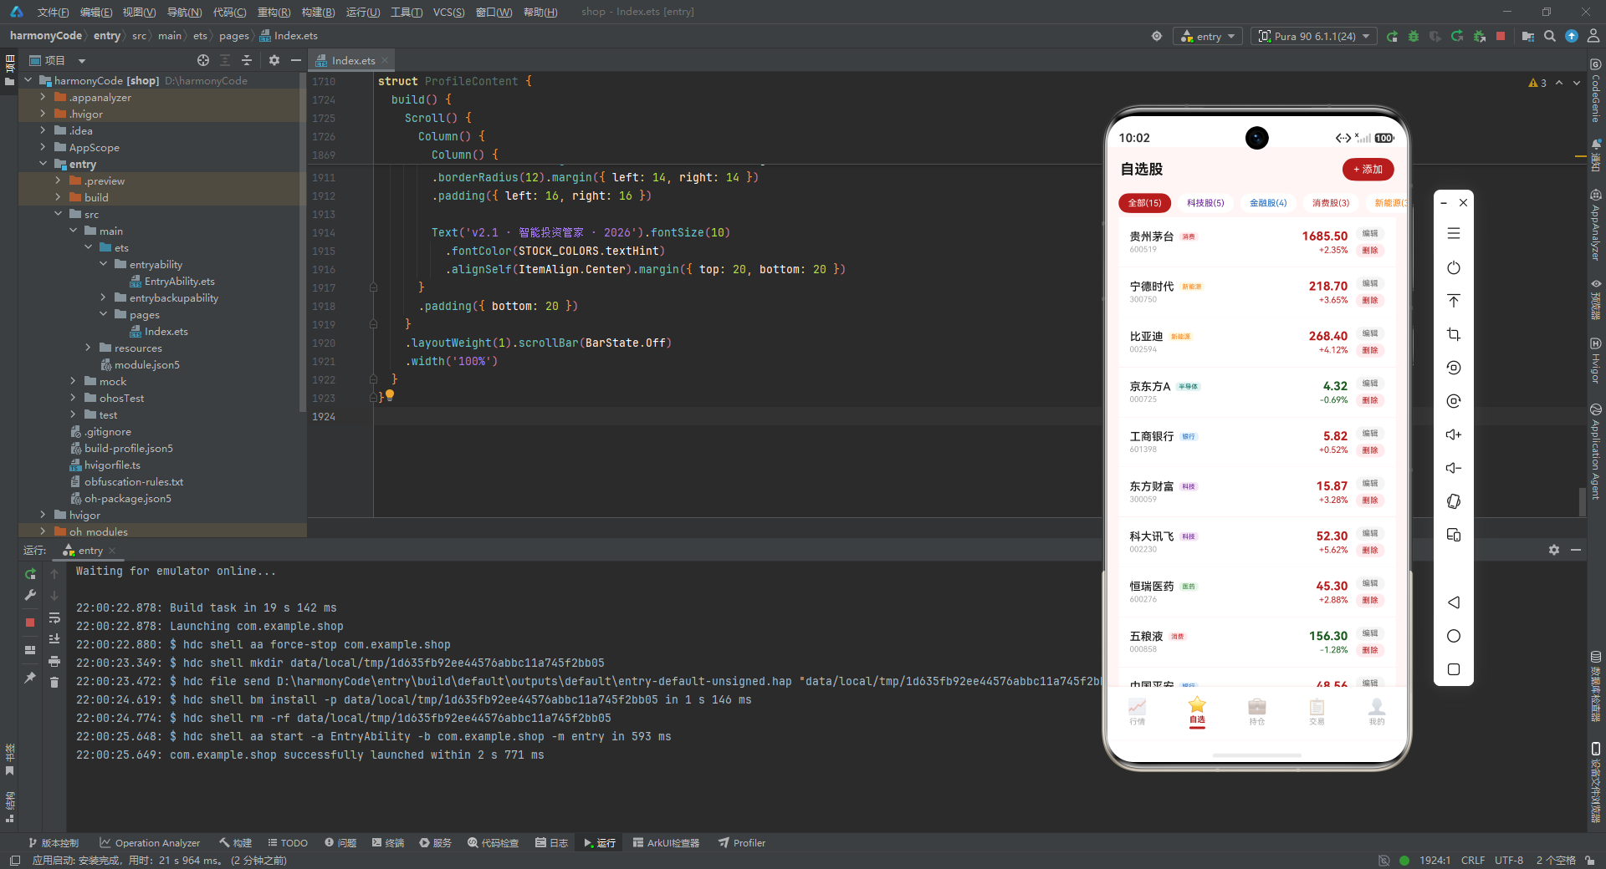This screenshot has height=869, width=1606.
Task: Collapse all in project panel toolbar
Action: 247,60
